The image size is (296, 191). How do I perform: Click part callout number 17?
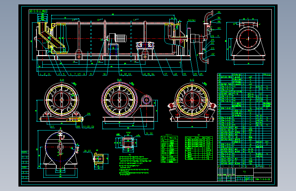[166, 74]
